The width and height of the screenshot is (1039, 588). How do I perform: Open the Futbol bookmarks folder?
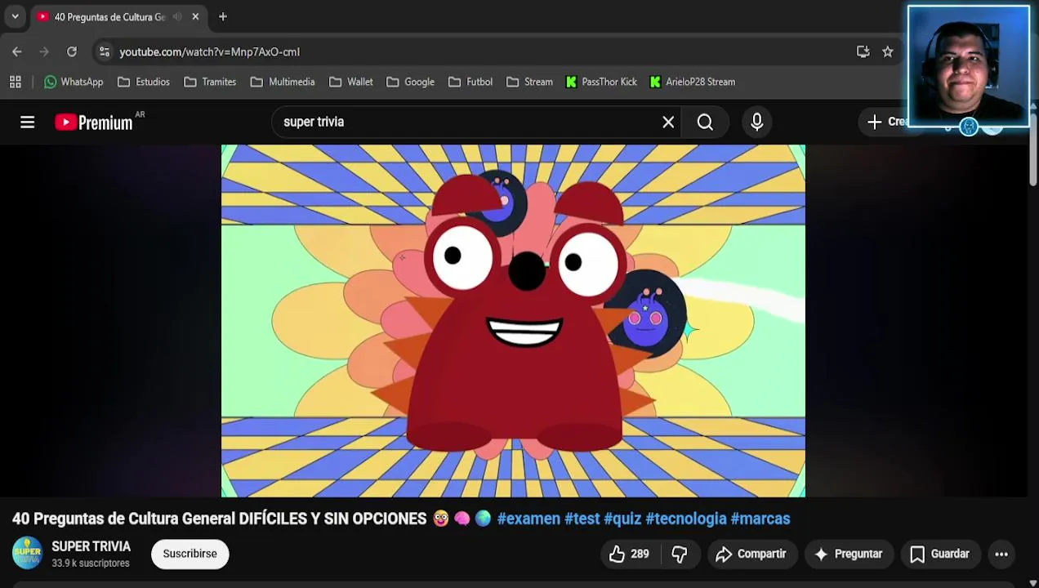pos(470,82)
